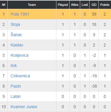Click the Team column header

pyautogui.click(x=32, y=5)
